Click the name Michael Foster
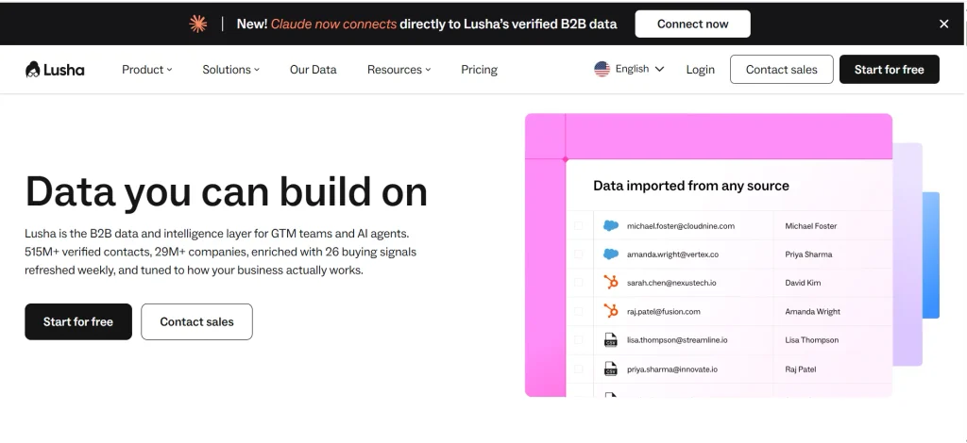Image resolution: width=967 pixels, height=443 pixels. tap(811, 226)
